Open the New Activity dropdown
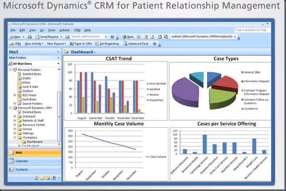The height and width of the screenshot is (191, 286). point(34,44)
